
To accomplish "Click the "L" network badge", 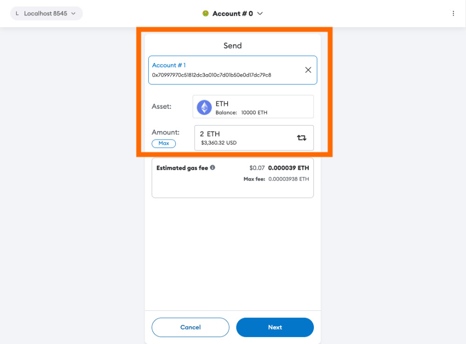I will 17,14.
